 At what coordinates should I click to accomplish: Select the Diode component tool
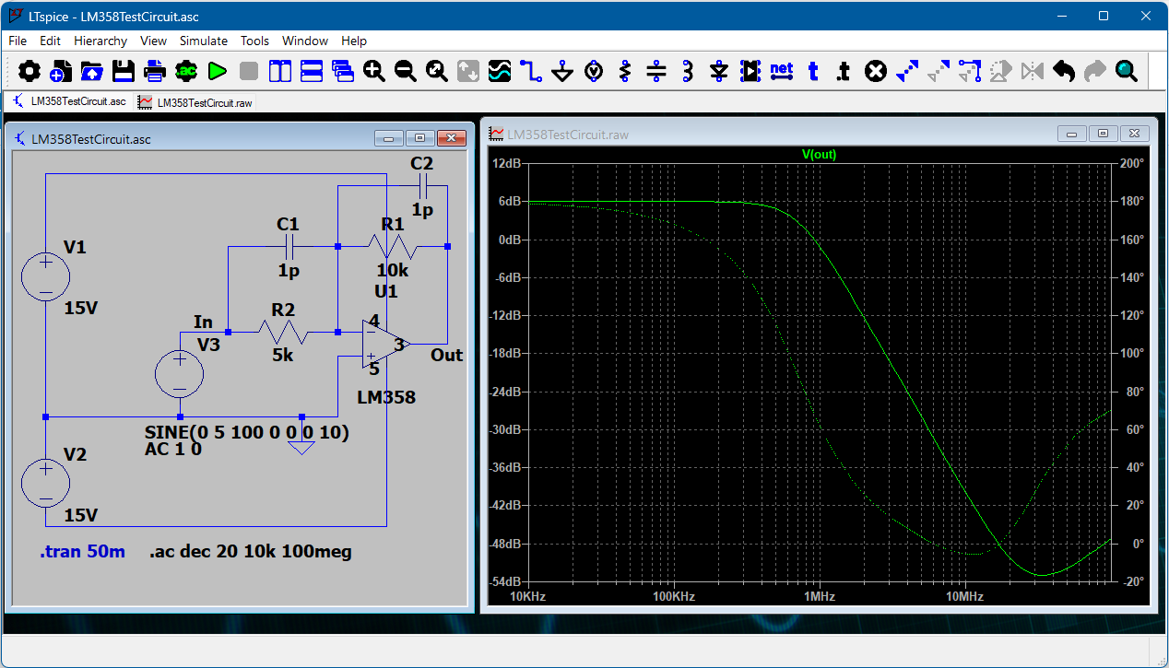point(719,71)
